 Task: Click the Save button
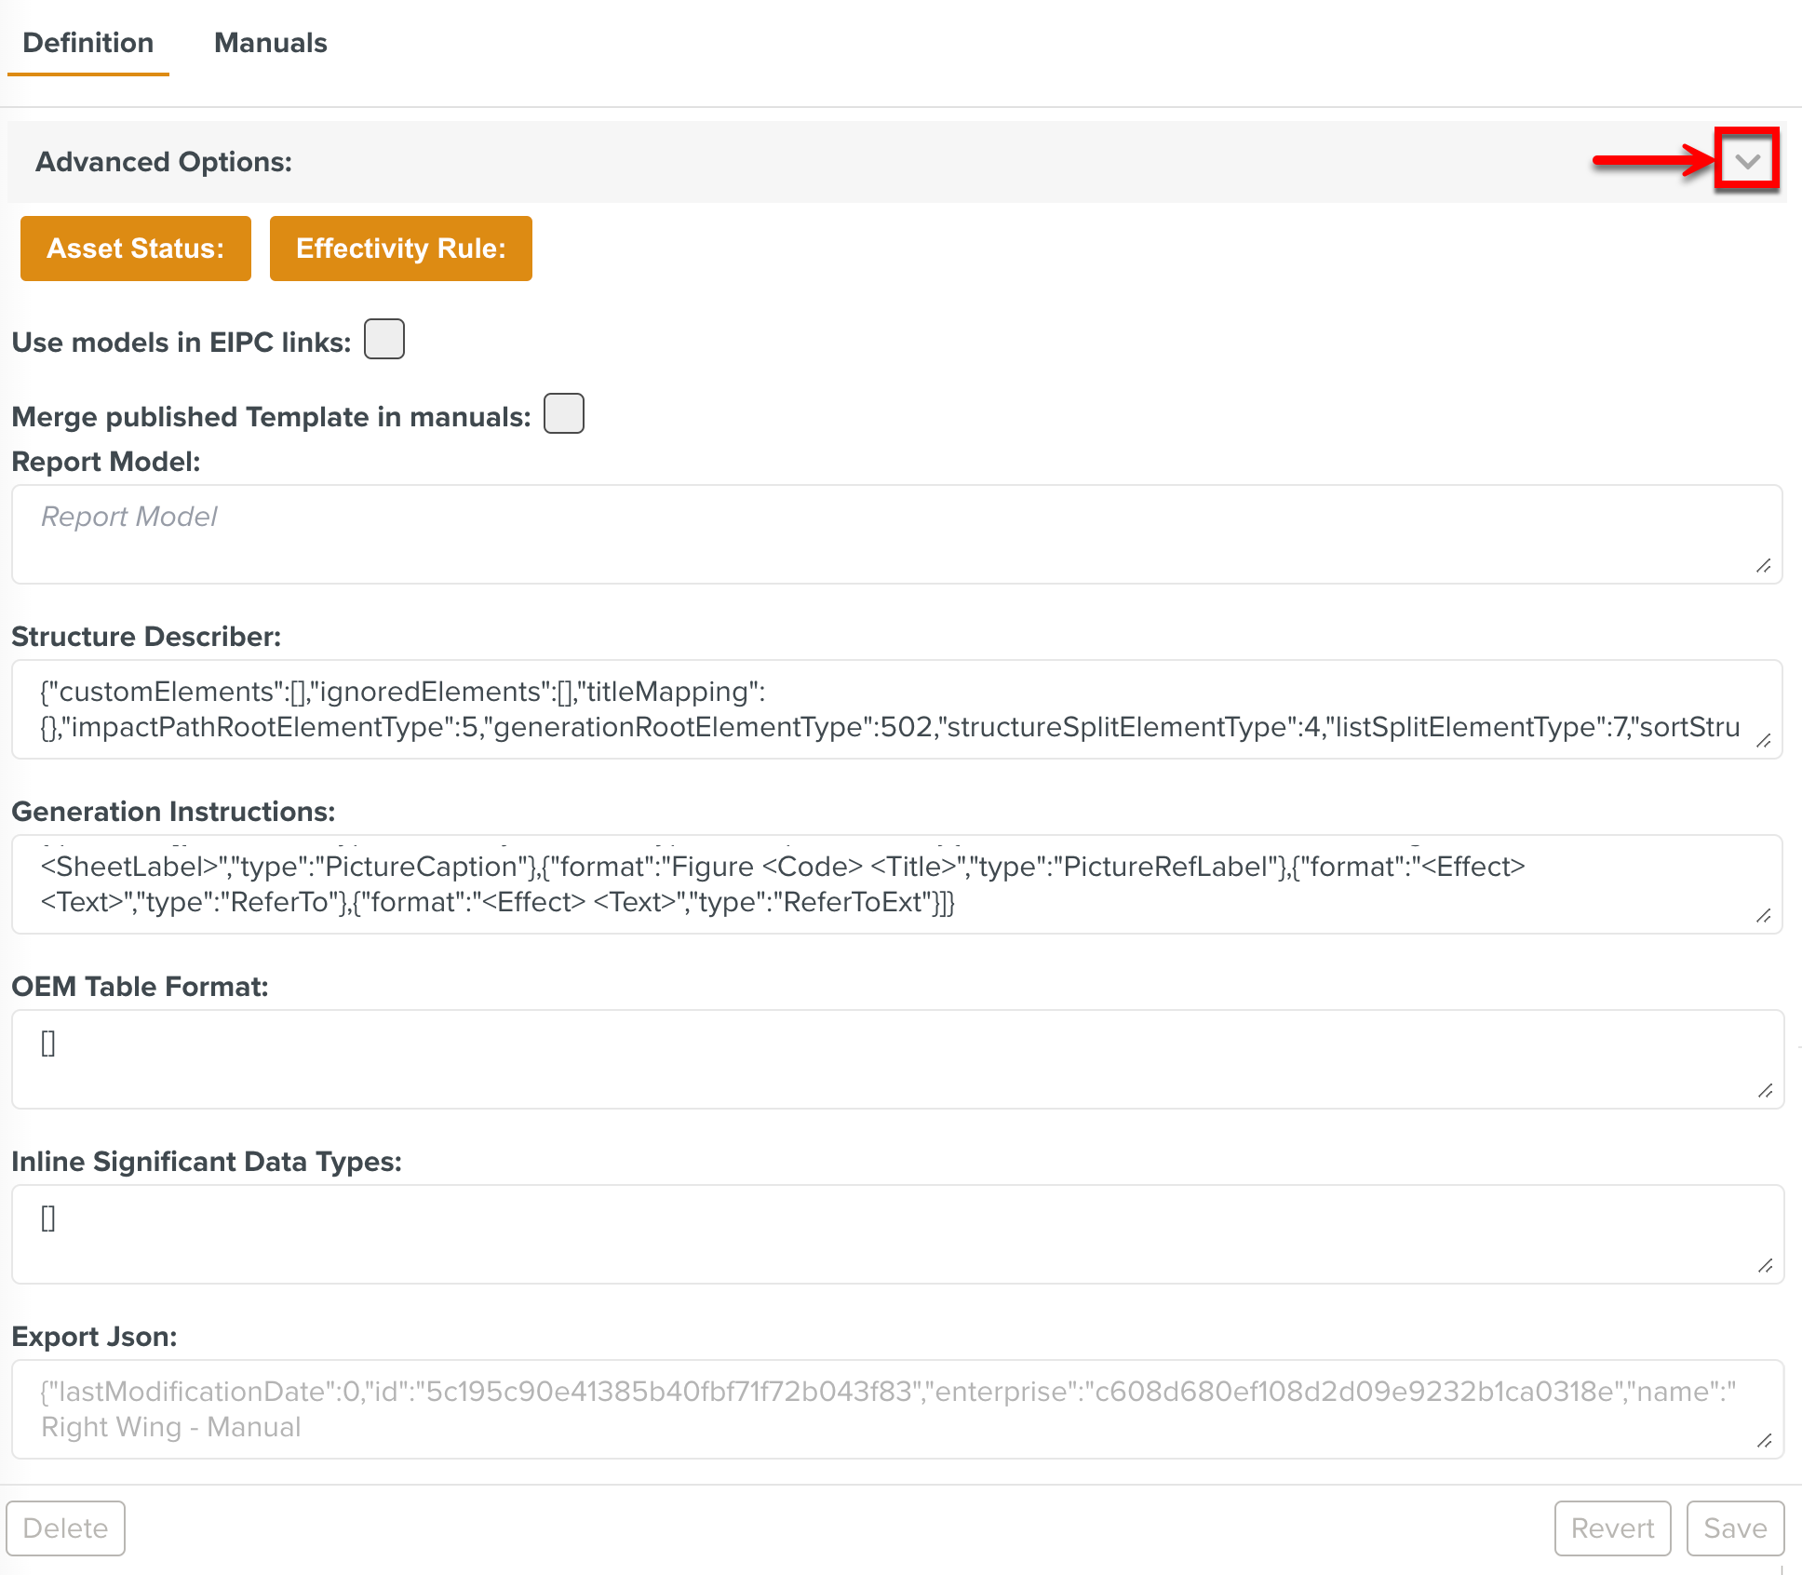pyautogui.click(x=1736, y=1528)
